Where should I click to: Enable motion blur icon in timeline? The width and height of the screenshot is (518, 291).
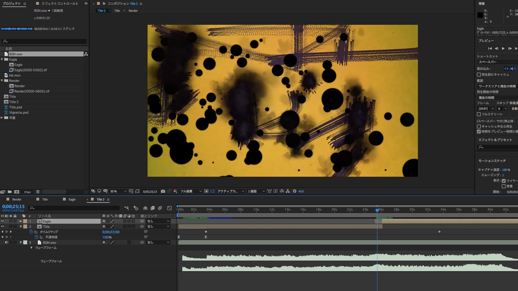click(x=160, y=208)
